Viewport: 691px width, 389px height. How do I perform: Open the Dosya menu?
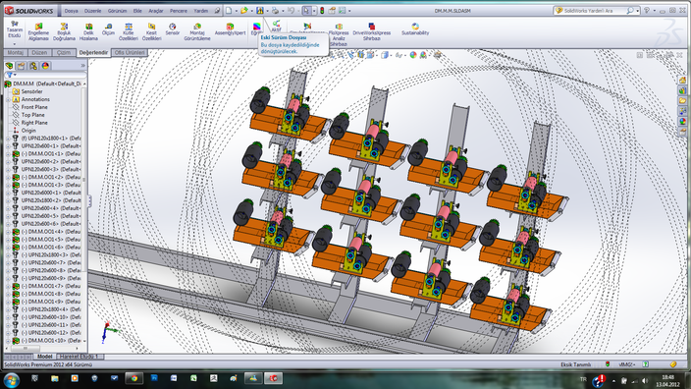71,11
